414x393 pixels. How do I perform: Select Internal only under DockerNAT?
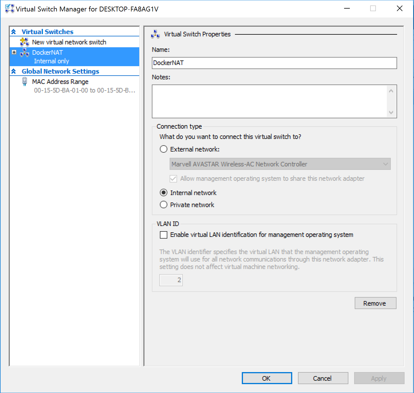pos(52,61)
